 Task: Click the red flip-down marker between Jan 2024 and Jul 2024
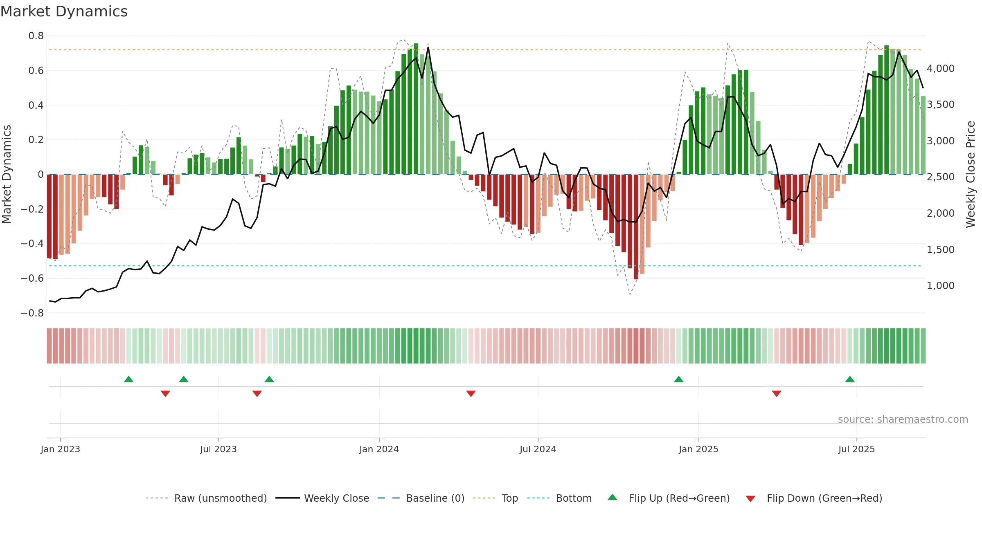[x=471, y=394]
